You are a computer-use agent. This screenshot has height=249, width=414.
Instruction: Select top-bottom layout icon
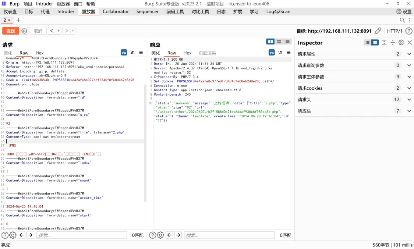[279, 42]
